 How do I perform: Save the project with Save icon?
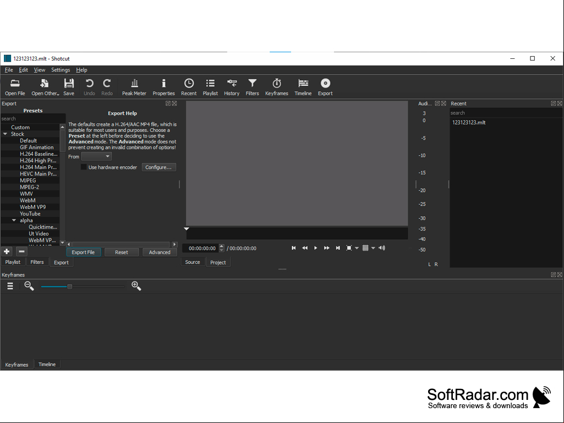(69, 87)
